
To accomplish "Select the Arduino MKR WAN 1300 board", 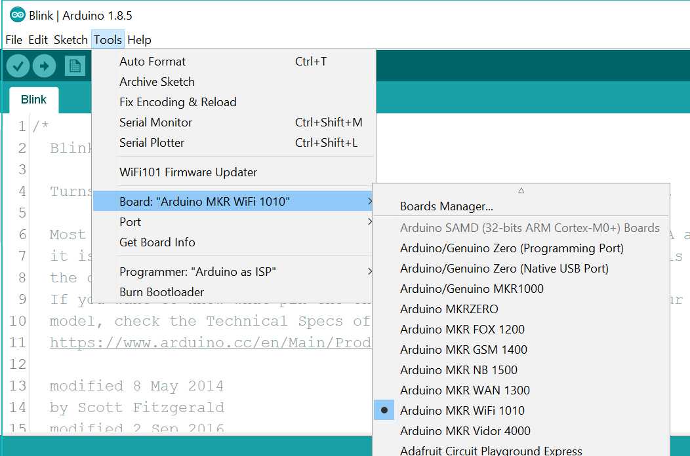I will click(x=464, y=390).
